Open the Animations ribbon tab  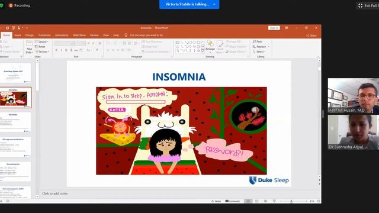click(x=62, y=35)
